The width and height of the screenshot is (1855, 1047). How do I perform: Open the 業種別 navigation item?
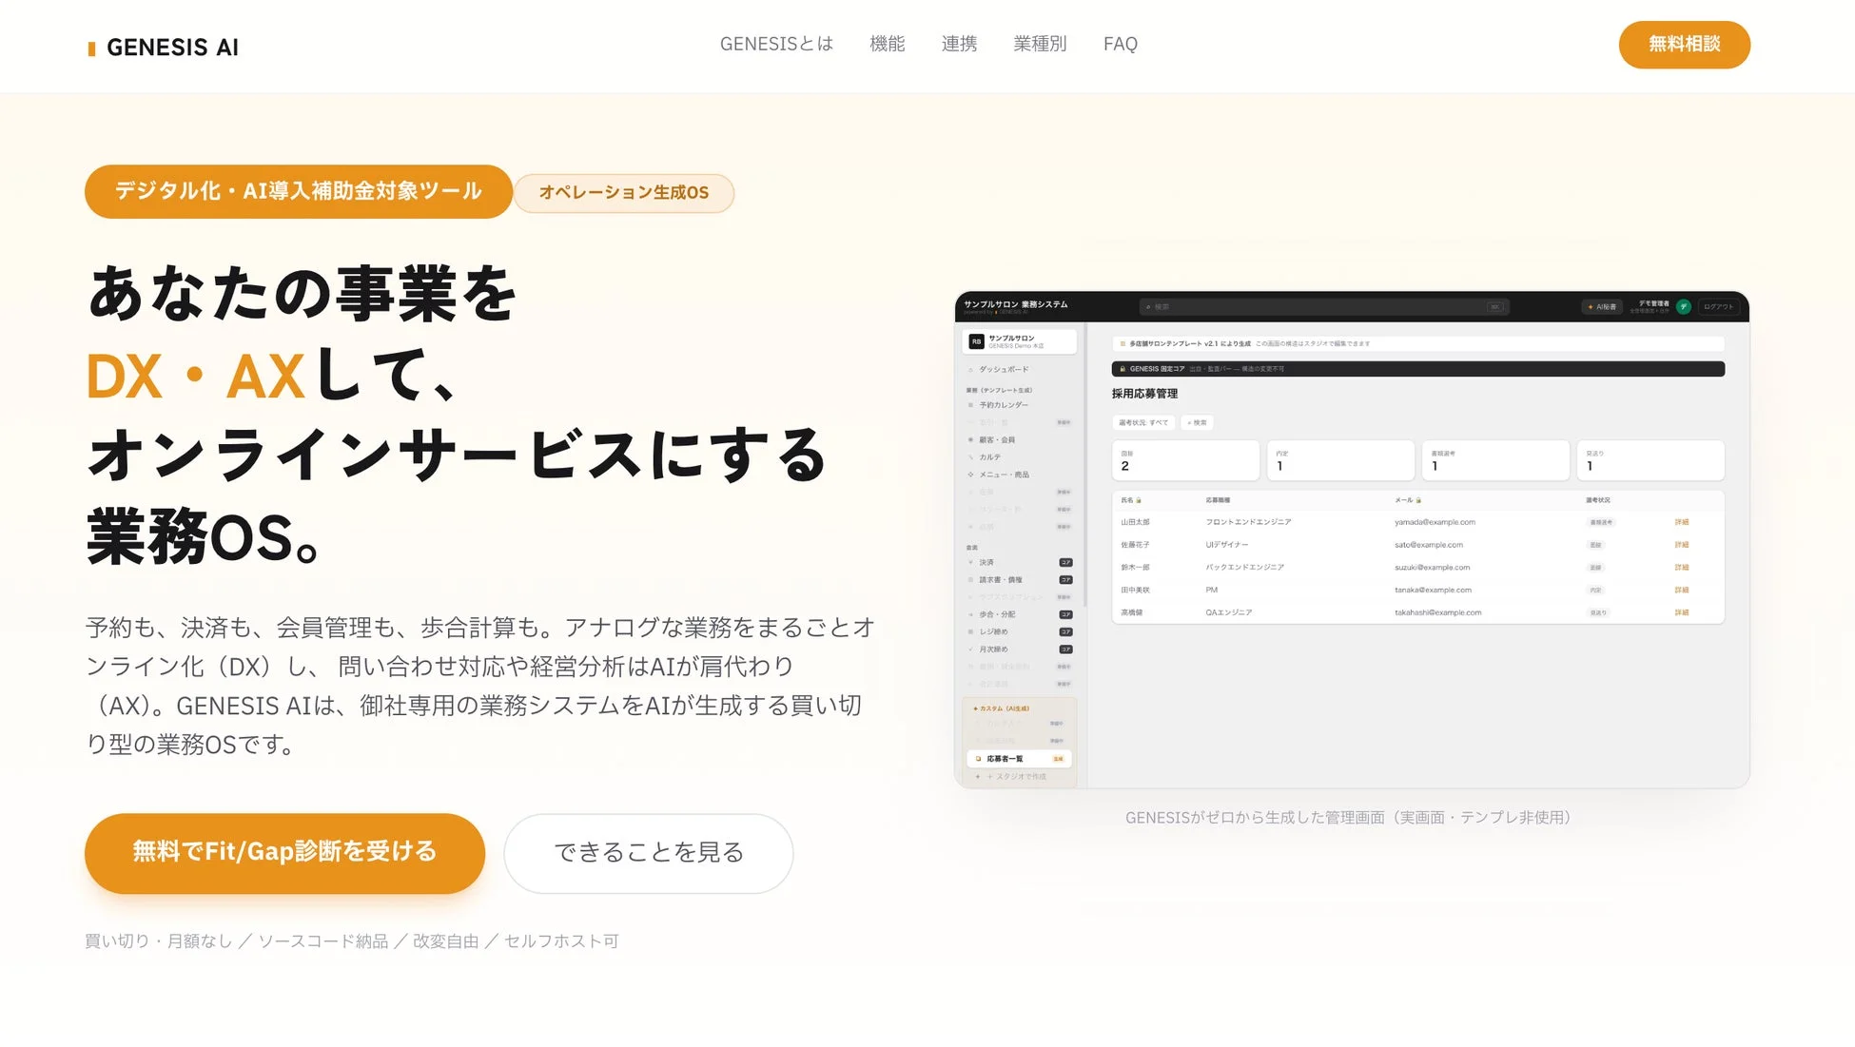coord(1040,44)
